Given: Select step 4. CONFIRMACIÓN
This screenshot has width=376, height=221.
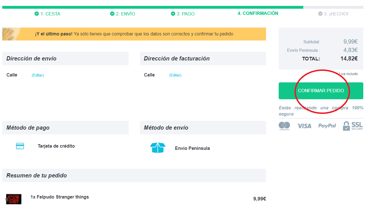Looking at the screenshot, I should (258, 13).
